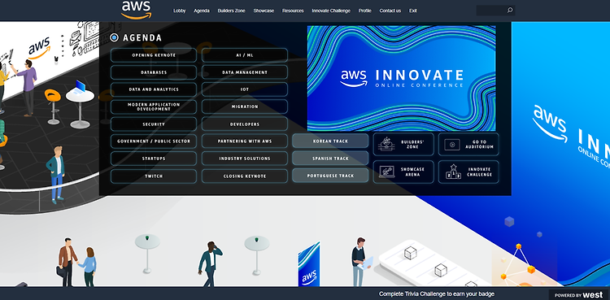Image resolution: width=610 pixels, height=300 pixels.
Task: Select Data Management agenda button
Action: (x=245, y=72)
